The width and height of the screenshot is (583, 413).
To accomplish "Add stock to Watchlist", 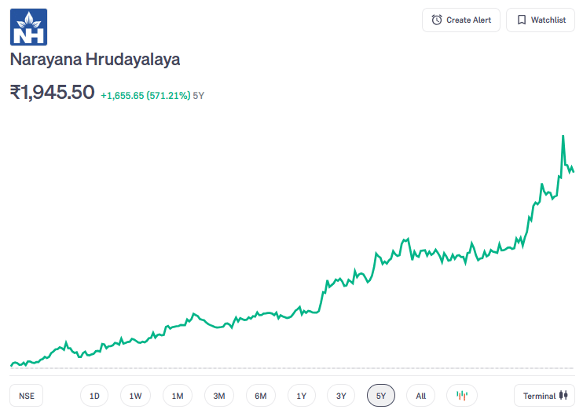I will coord(541,20).
